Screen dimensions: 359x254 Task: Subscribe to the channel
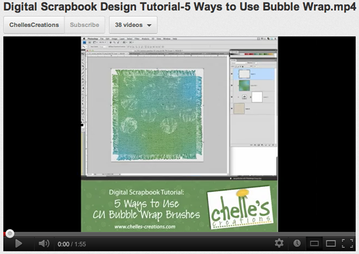84,25
